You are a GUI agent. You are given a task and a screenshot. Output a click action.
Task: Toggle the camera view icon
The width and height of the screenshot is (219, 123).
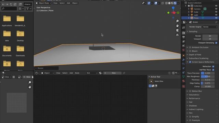point(177,30)
